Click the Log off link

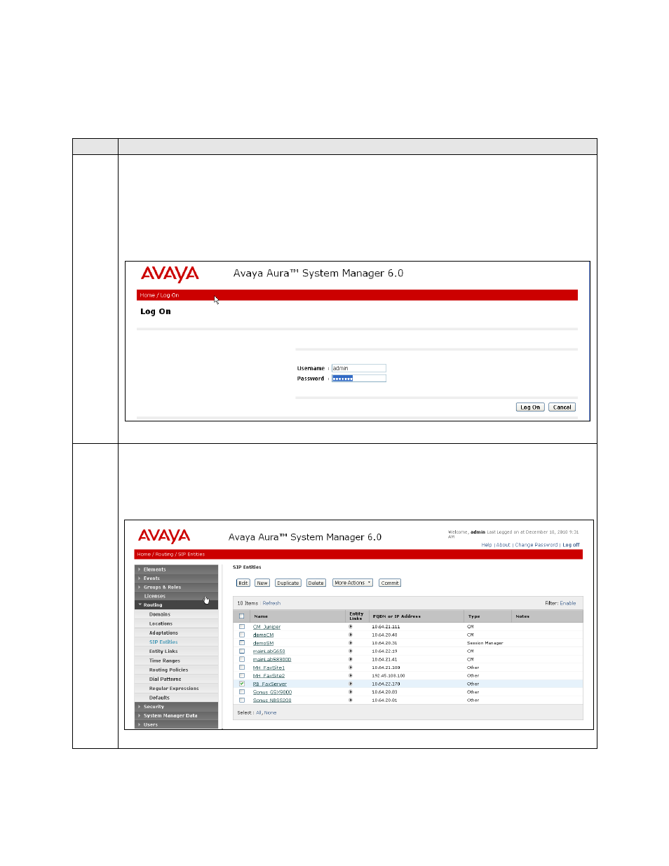pyautogui.click(x=571, y=545)
